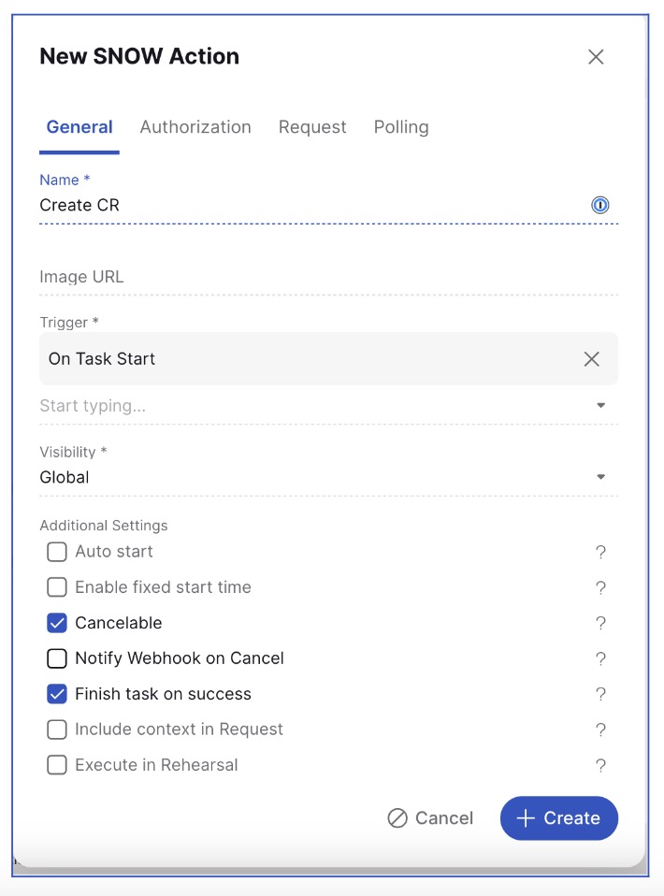Click the Create button
The height and width of the screenshot is (896, 664).
coord(559,817)
